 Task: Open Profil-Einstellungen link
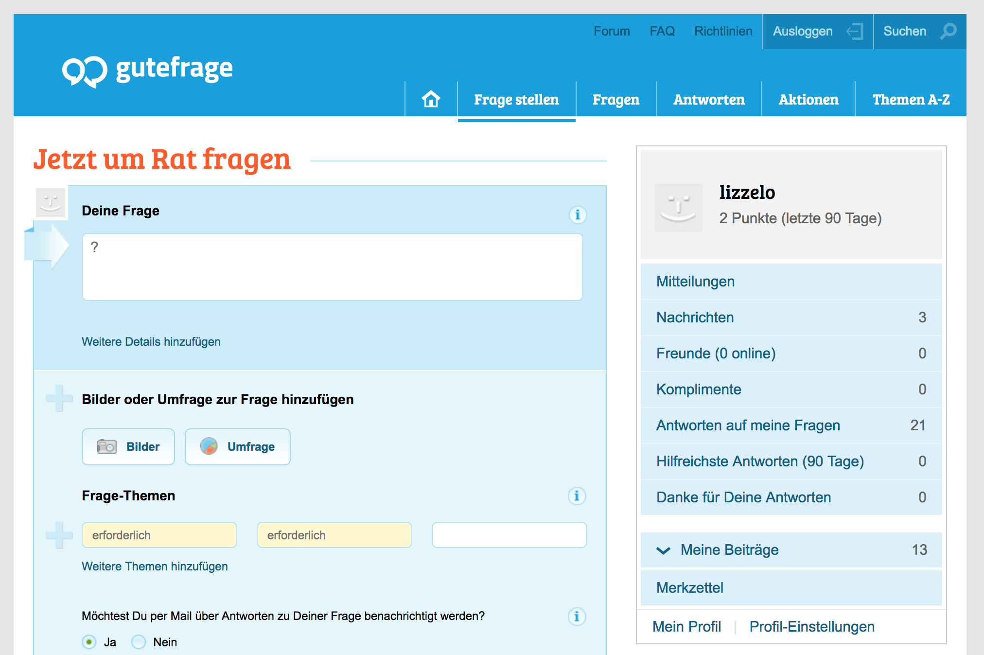click(811, 626)
